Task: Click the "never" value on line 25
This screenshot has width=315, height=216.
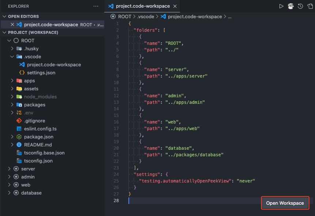Action: (x=246, y=181)
